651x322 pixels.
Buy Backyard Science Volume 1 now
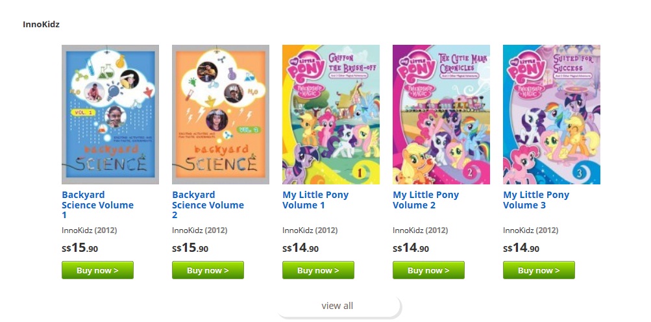97,270
